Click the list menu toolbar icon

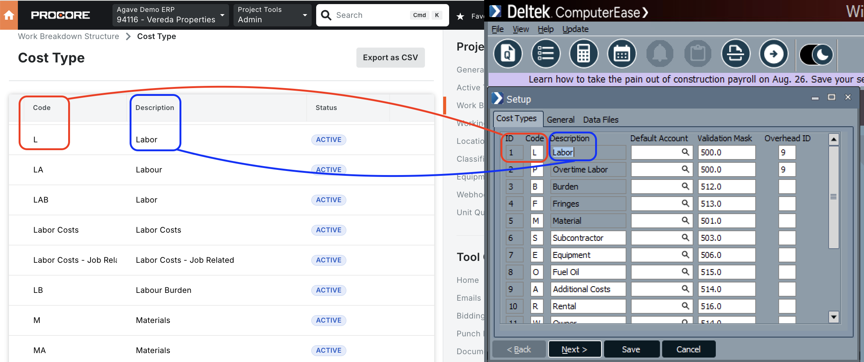(x=546, y=54)
